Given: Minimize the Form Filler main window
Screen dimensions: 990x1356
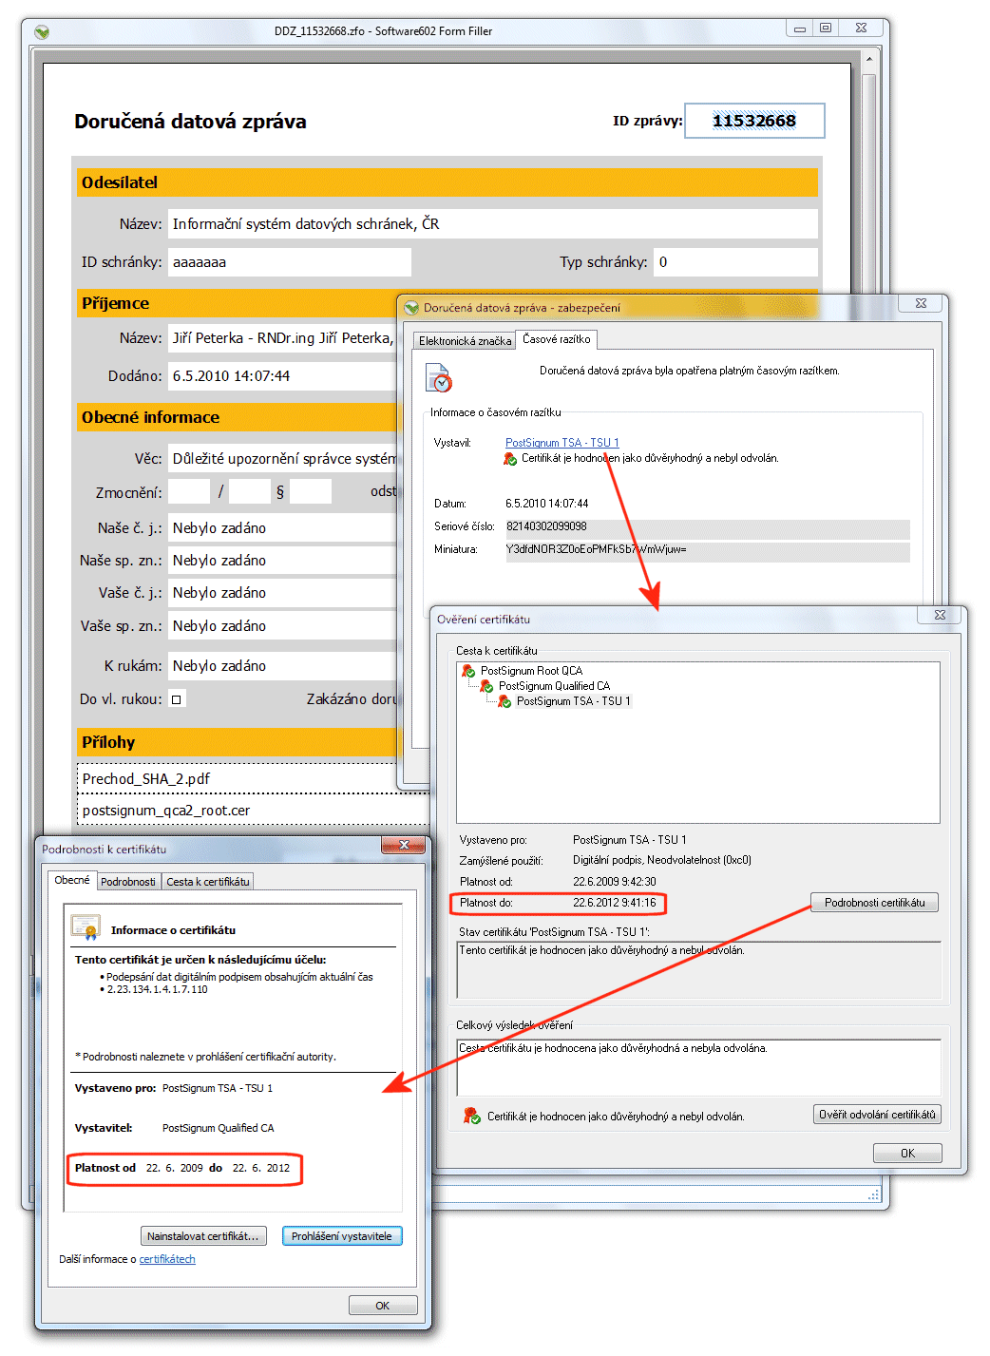Looking at the screenshot, I should pos(800,29).
